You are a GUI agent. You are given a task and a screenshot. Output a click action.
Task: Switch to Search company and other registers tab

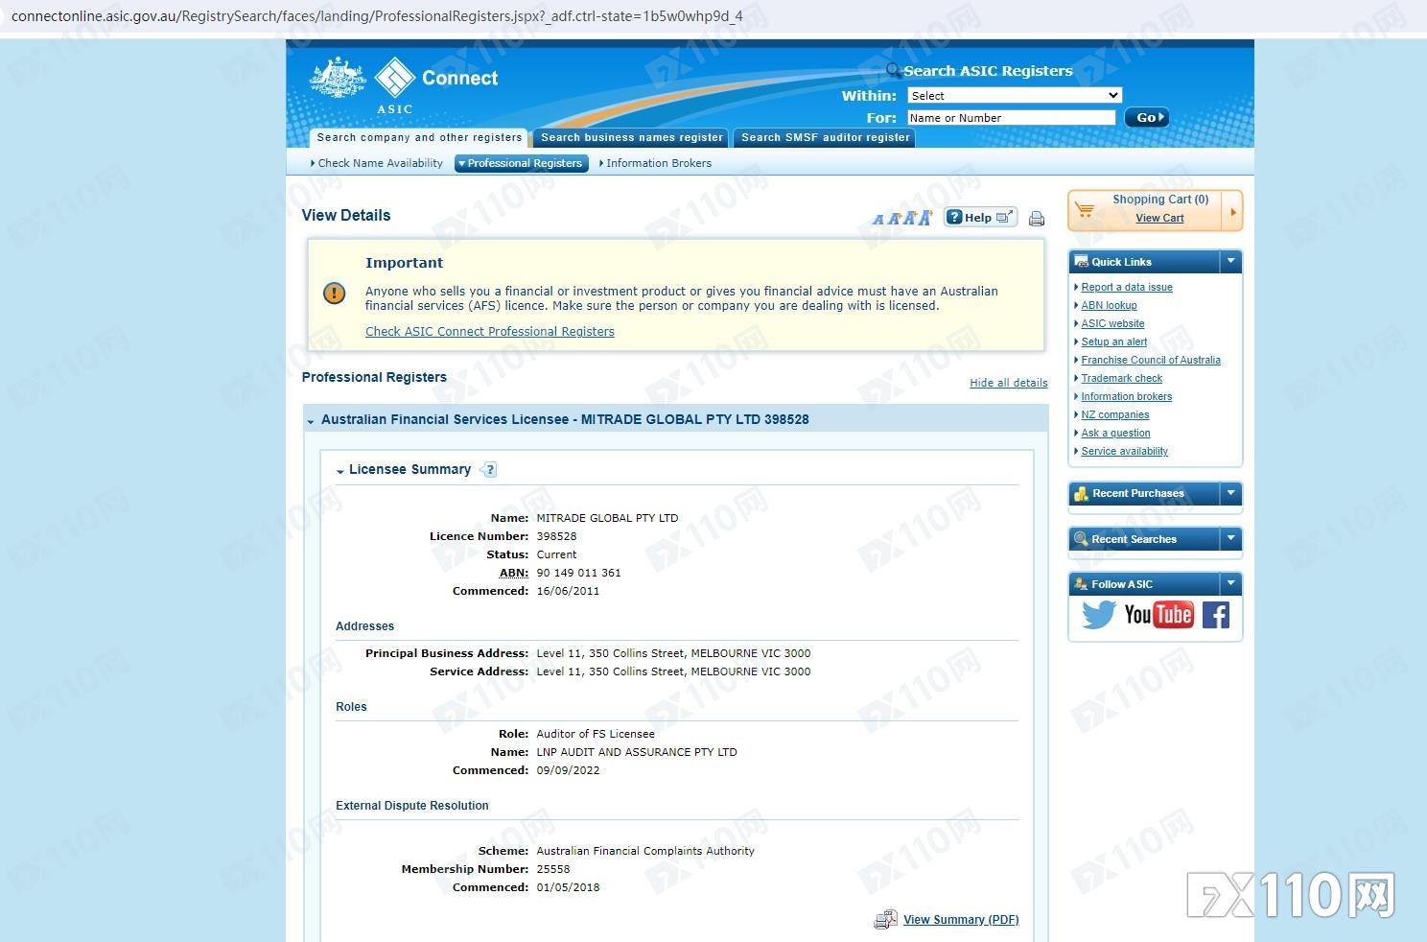click(419, 138)
